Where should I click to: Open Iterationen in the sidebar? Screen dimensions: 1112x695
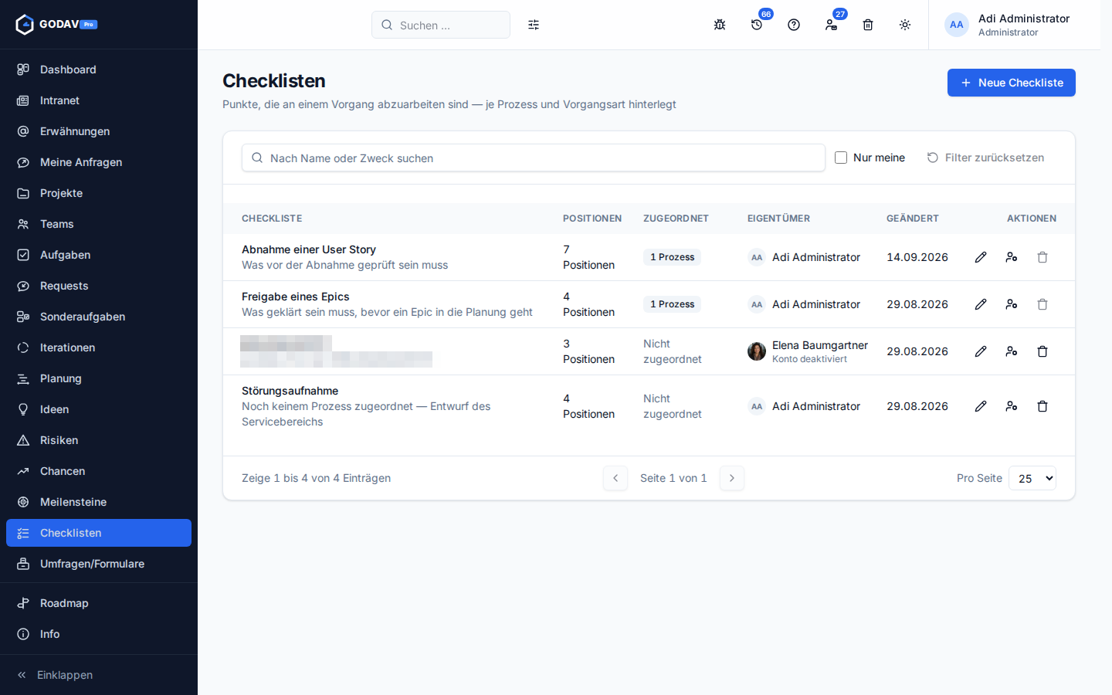tap(99, 347)
